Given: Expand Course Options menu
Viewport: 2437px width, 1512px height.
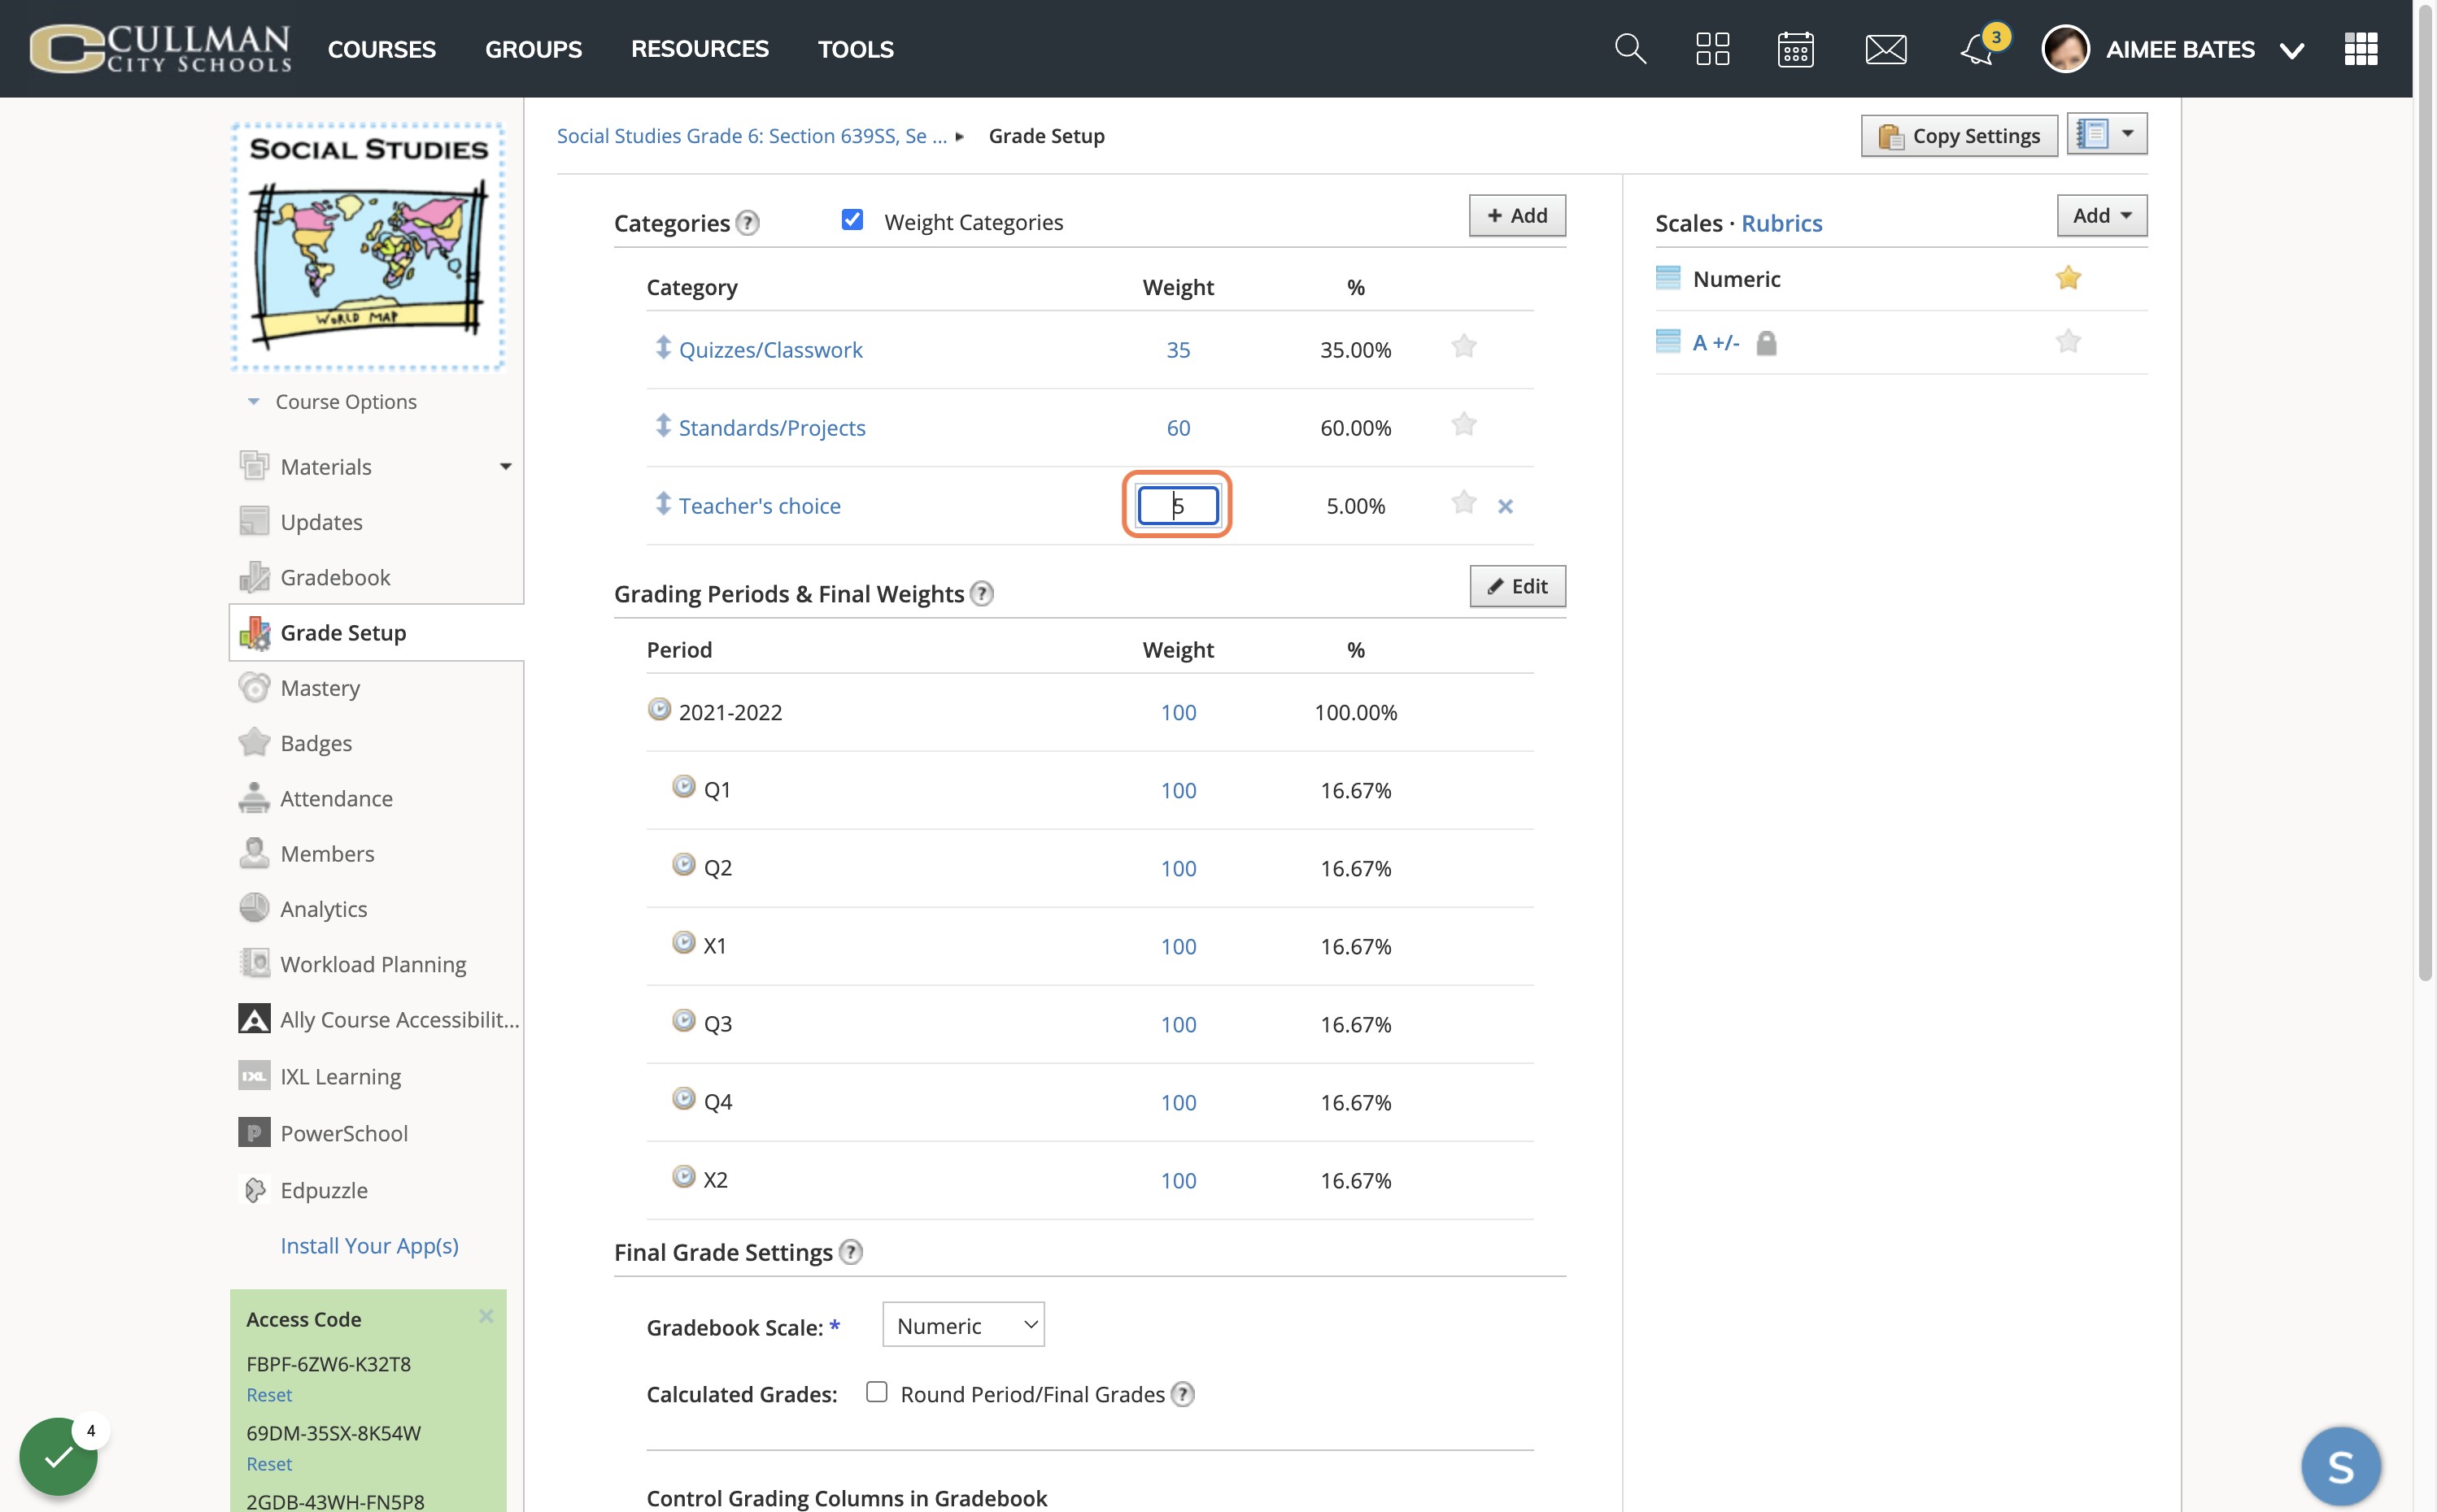Looking at the screenshot, I should click(x=332, y=402).
